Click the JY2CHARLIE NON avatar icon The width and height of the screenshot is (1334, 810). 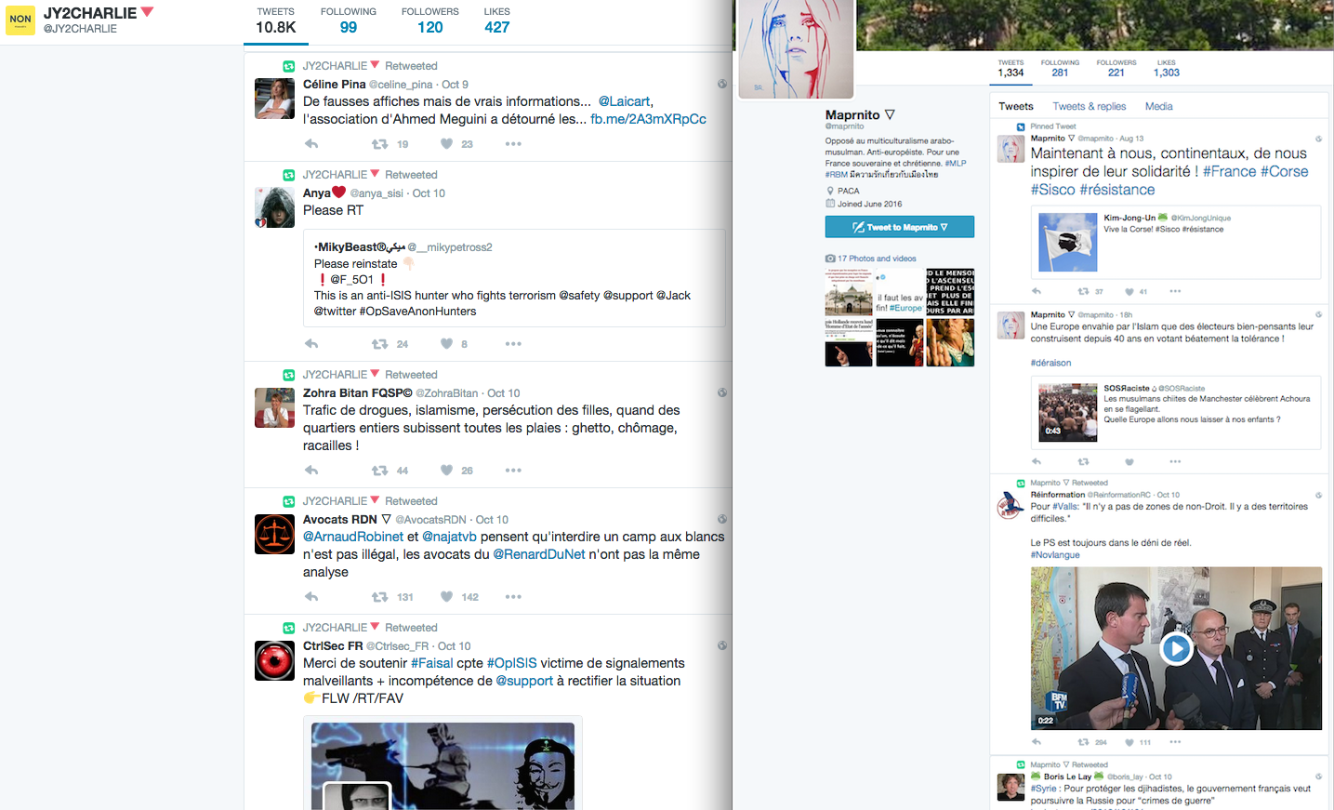click(x=20, y=19)
